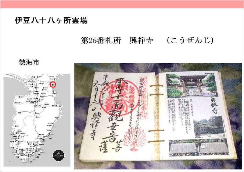Click the reading (こうぜんじ)
Viewport: 244px width, 172px height.
[190, 40]
